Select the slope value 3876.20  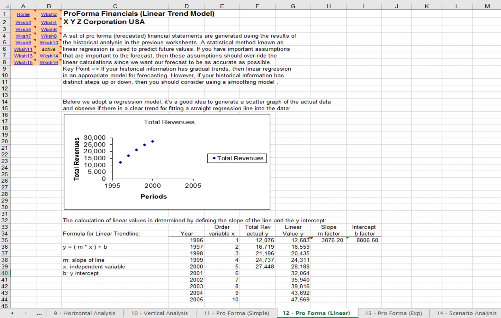[329, 240]
